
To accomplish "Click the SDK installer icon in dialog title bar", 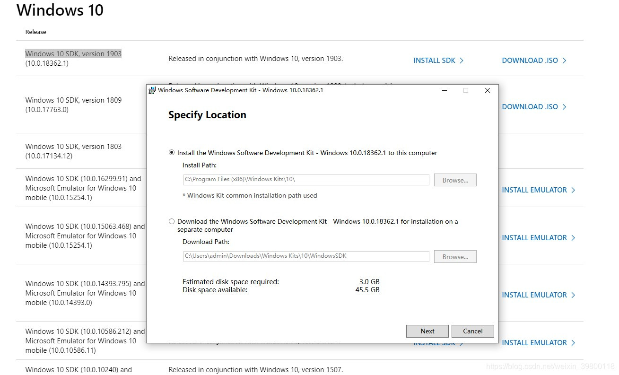I will (x=152, y=90).
